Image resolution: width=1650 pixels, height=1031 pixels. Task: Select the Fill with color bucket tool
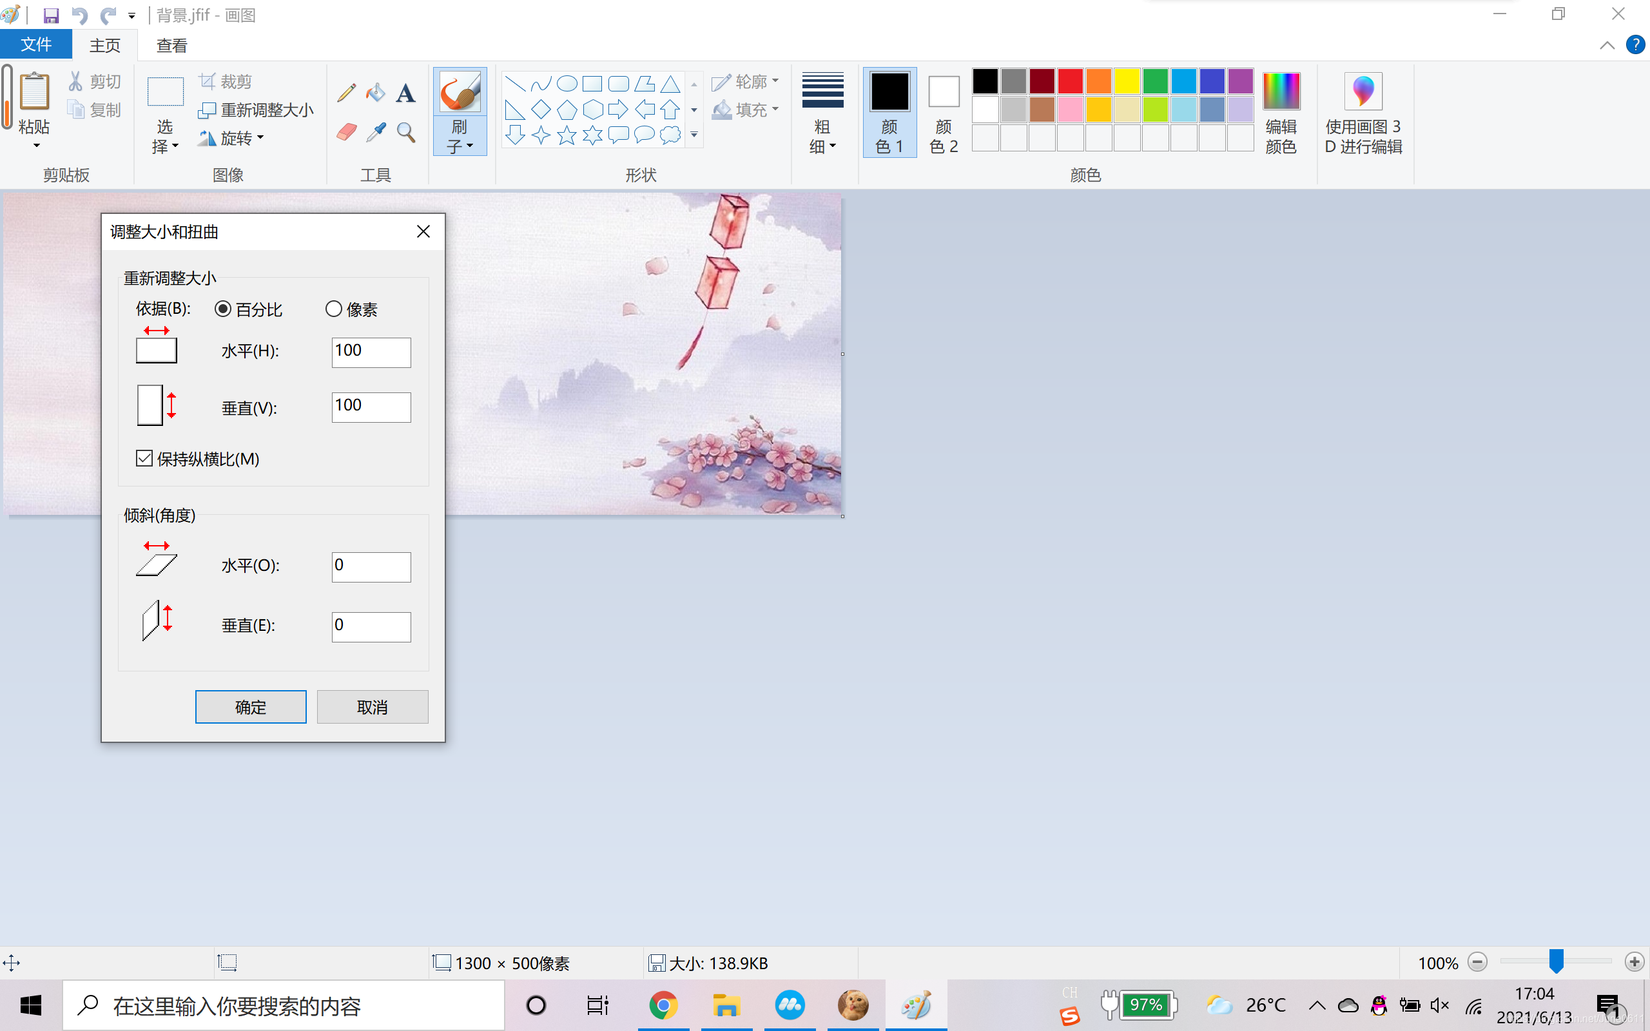(x=376, y=92)
